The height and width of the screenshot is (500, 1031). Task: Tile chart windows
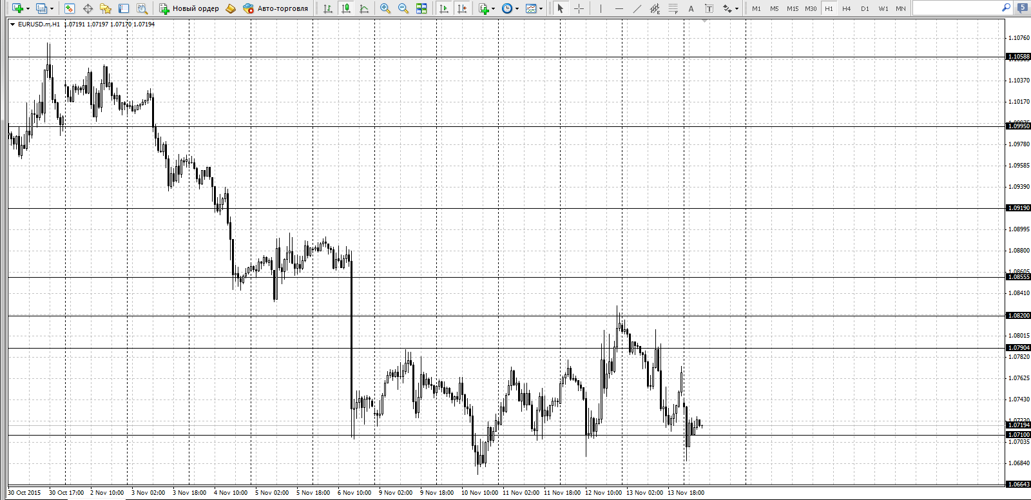(x=421, y=8)
